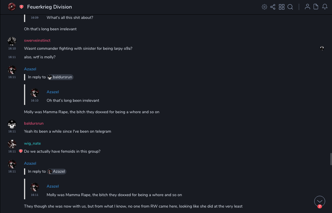
Task: Search messages with magnifier icon
Action: click(290, 7)
